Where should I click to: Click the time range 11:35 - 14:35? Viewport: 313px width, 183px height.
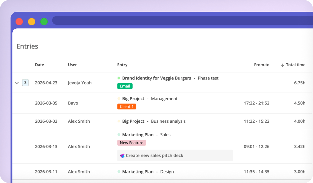pyautogui.click(x=257, y=172)
